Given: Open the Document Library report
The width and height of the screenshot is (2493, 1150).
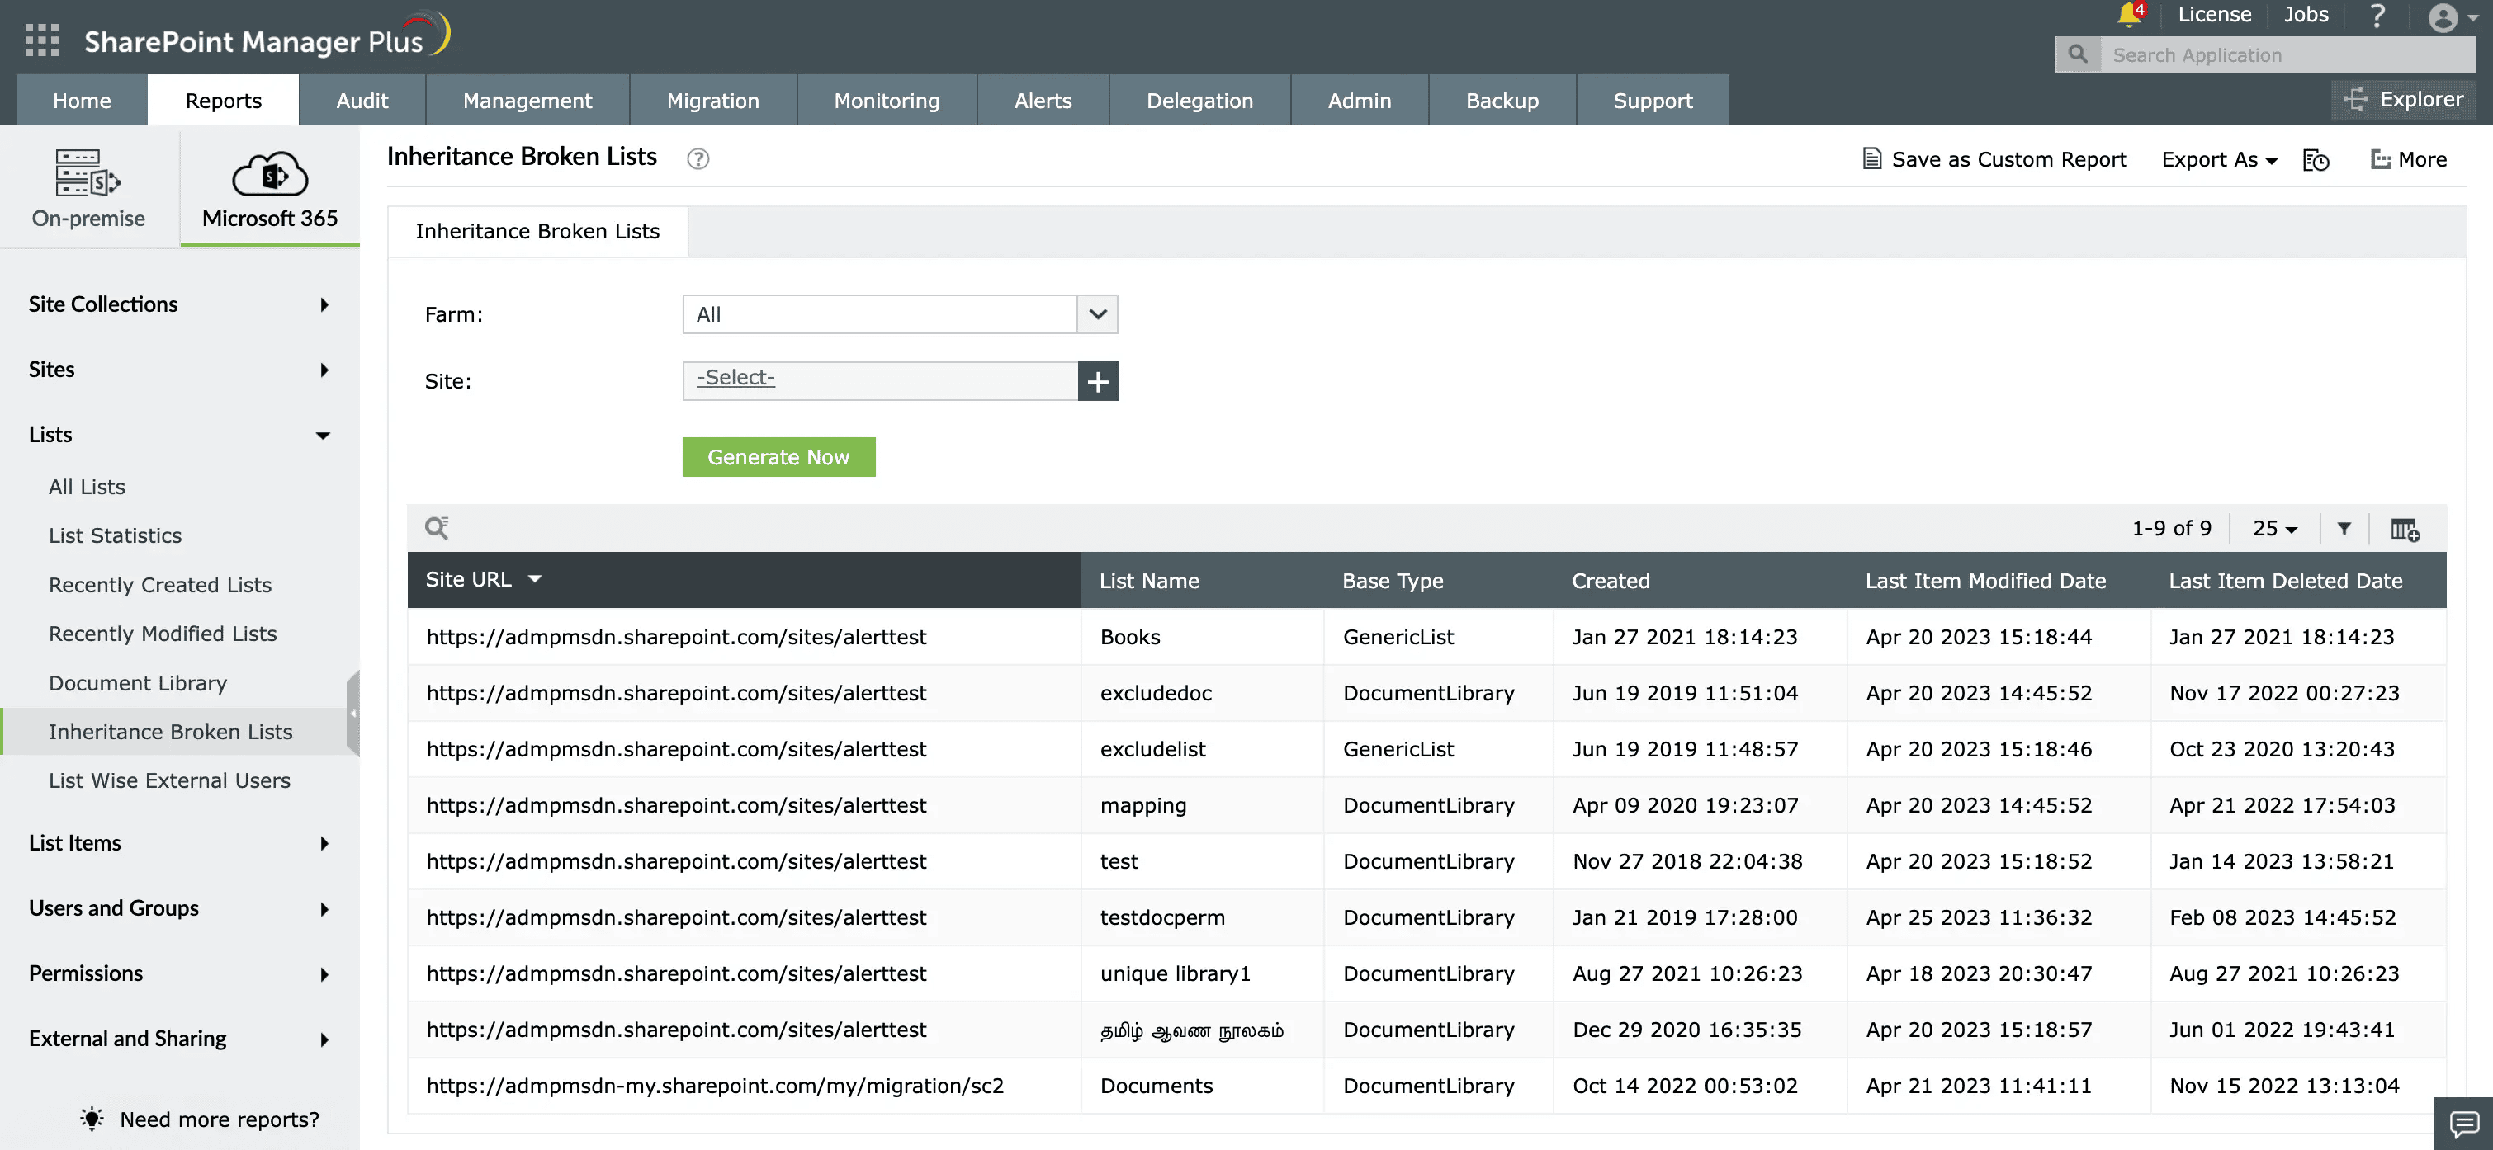Looking at the screenshot, I should pos(137,683).
